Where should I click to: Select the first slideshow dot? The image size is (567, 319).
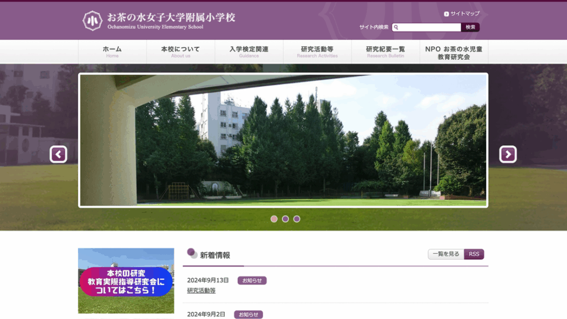274,219
